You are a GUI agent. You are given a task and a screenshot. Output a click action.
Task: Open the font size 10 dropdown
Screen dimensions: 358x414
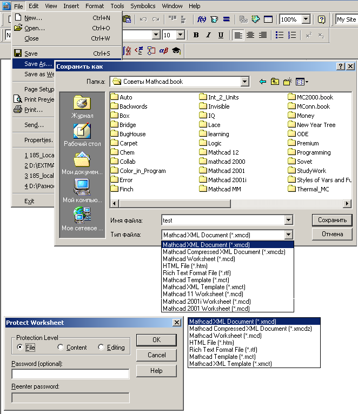[180, 35]
